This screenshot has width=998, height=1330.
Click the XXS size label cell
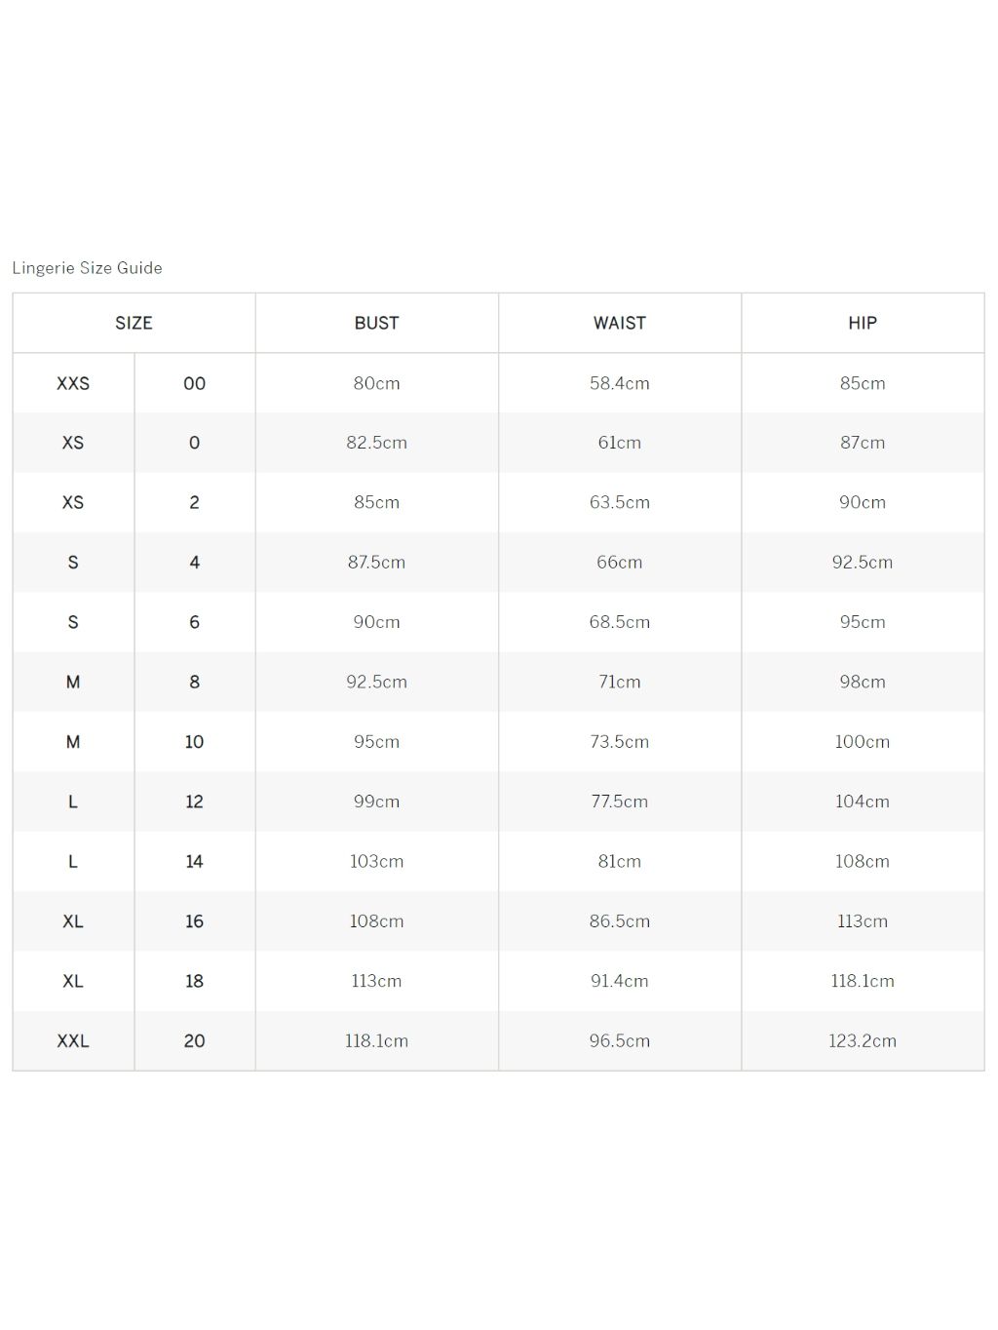click(x=73, y=383)
